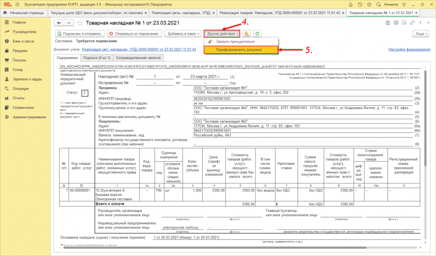Print the document with printer icon
Viewport: 436px width, 256px height.
point(396,23)
